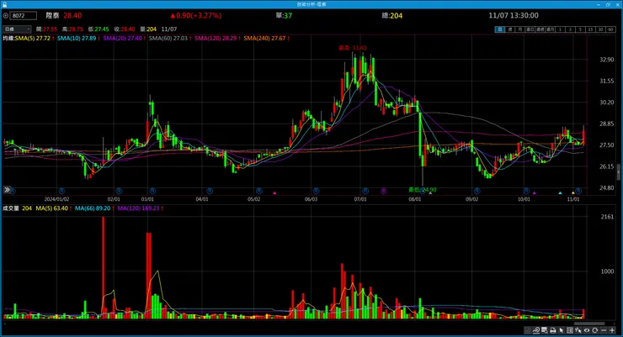
Task: Switch to the 5-minute chart button
Action: coord(581,29)
